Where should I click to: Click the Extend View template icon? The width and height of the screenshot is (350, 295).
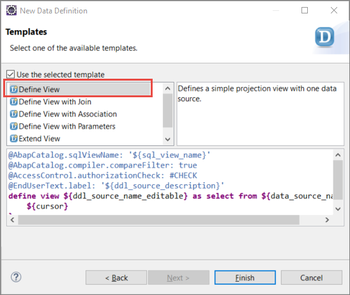tap(13, 138)
